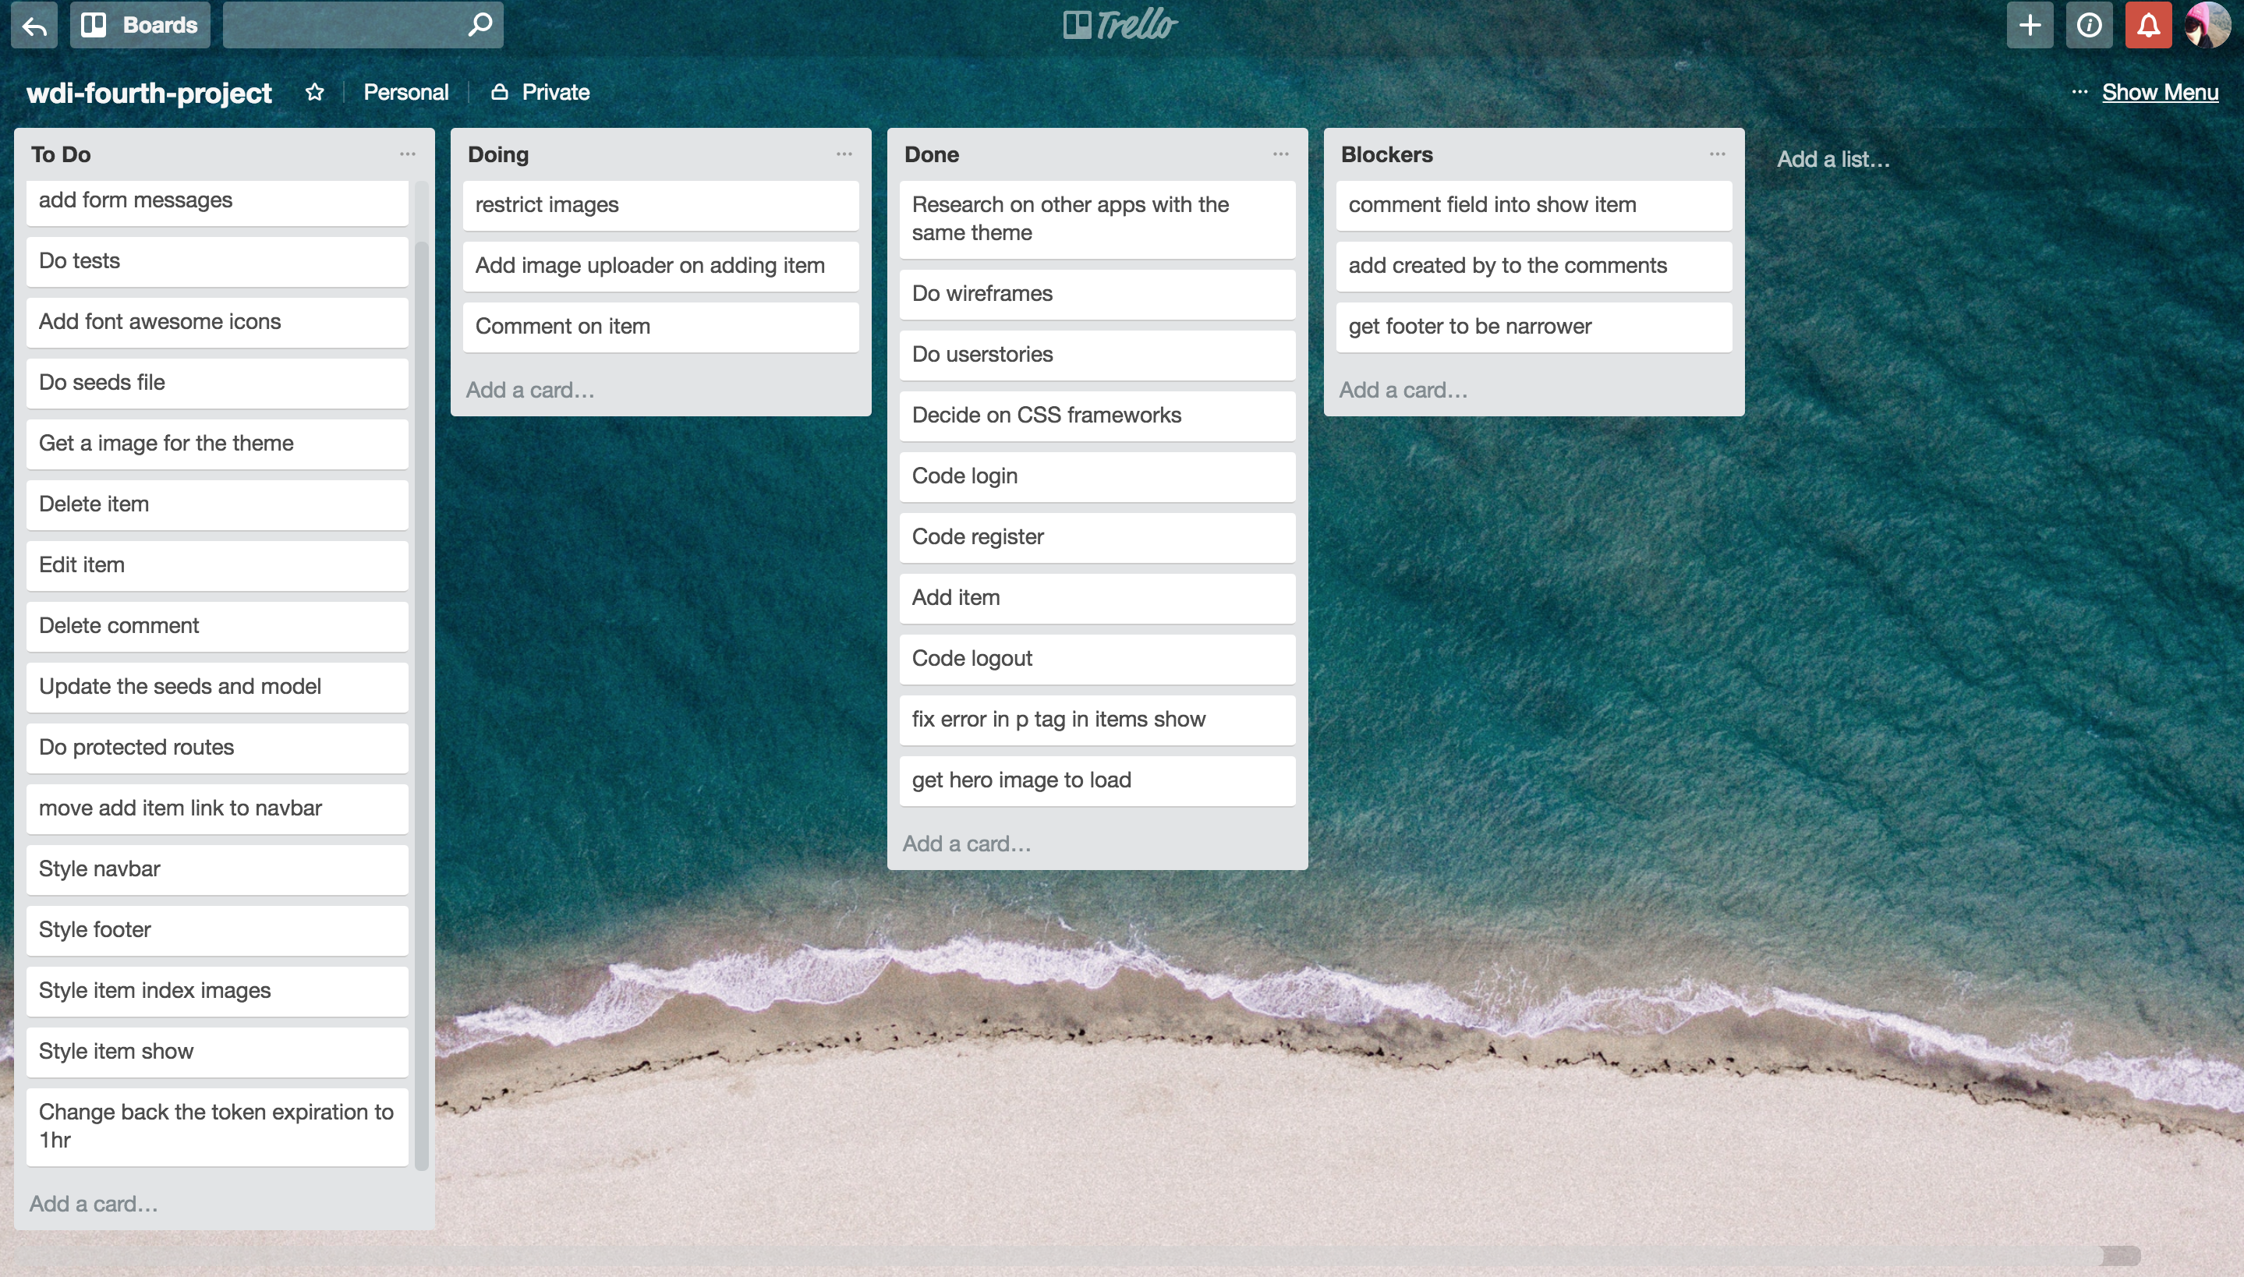Open the red notifications bell
The image size is (2244, 1277).
point(2147,26)
